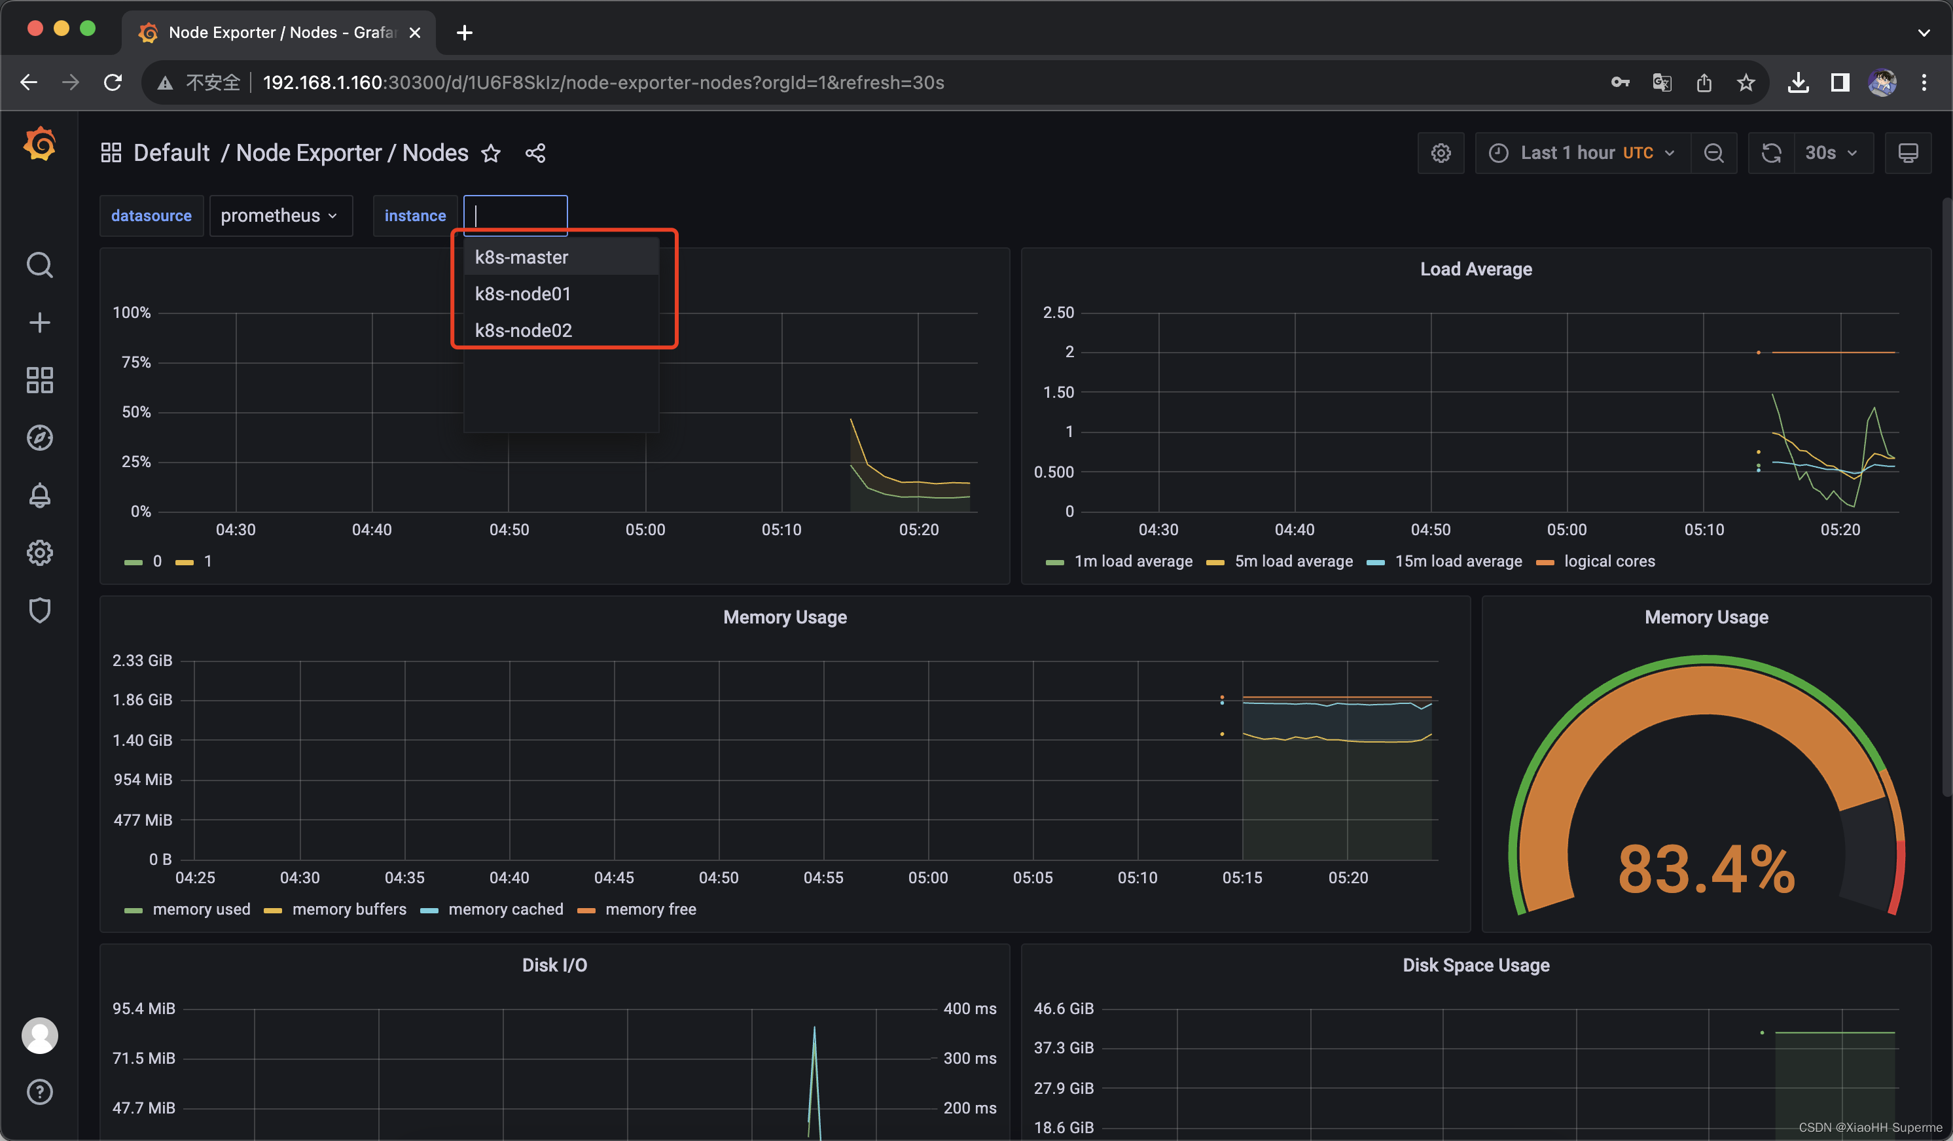The height and width of the screenshot is (1141, 1953).
Task: Click the 83.4% memory gauge value
Action: (1706, 869)
